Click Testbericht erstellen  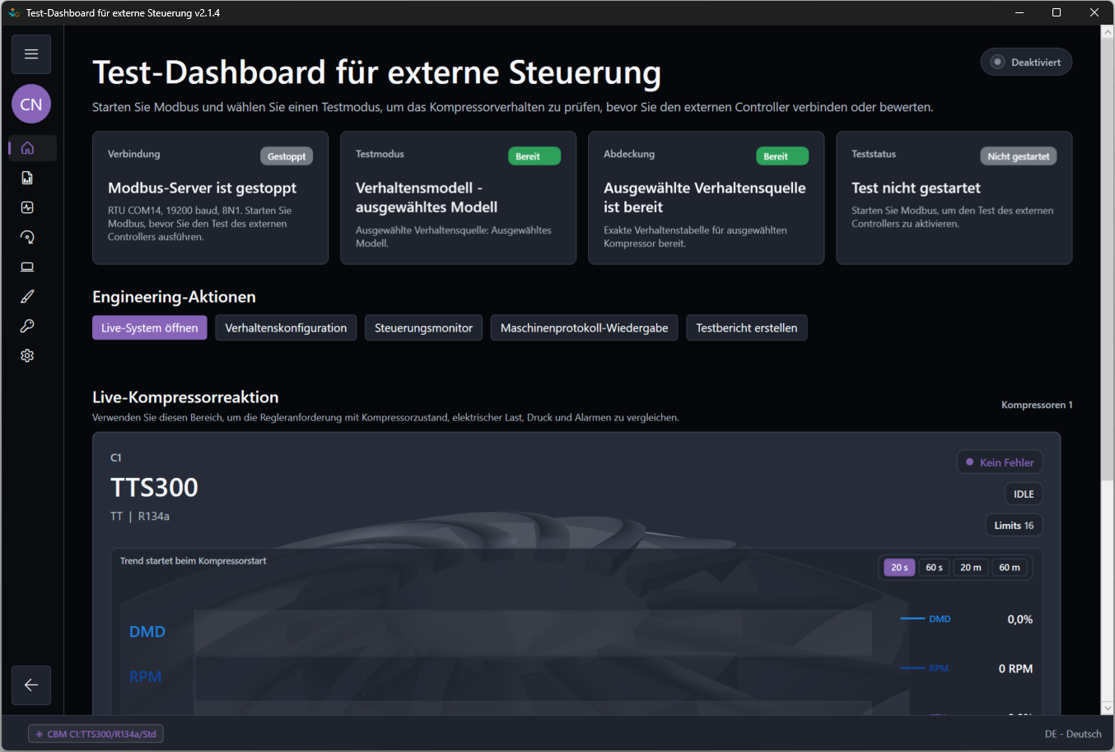click(x=747, y=327)
